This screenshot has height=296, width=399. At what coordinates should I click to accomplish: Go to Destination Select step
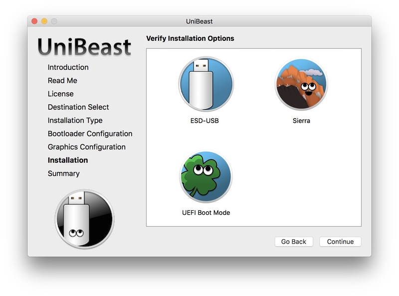tap(78, 107)
